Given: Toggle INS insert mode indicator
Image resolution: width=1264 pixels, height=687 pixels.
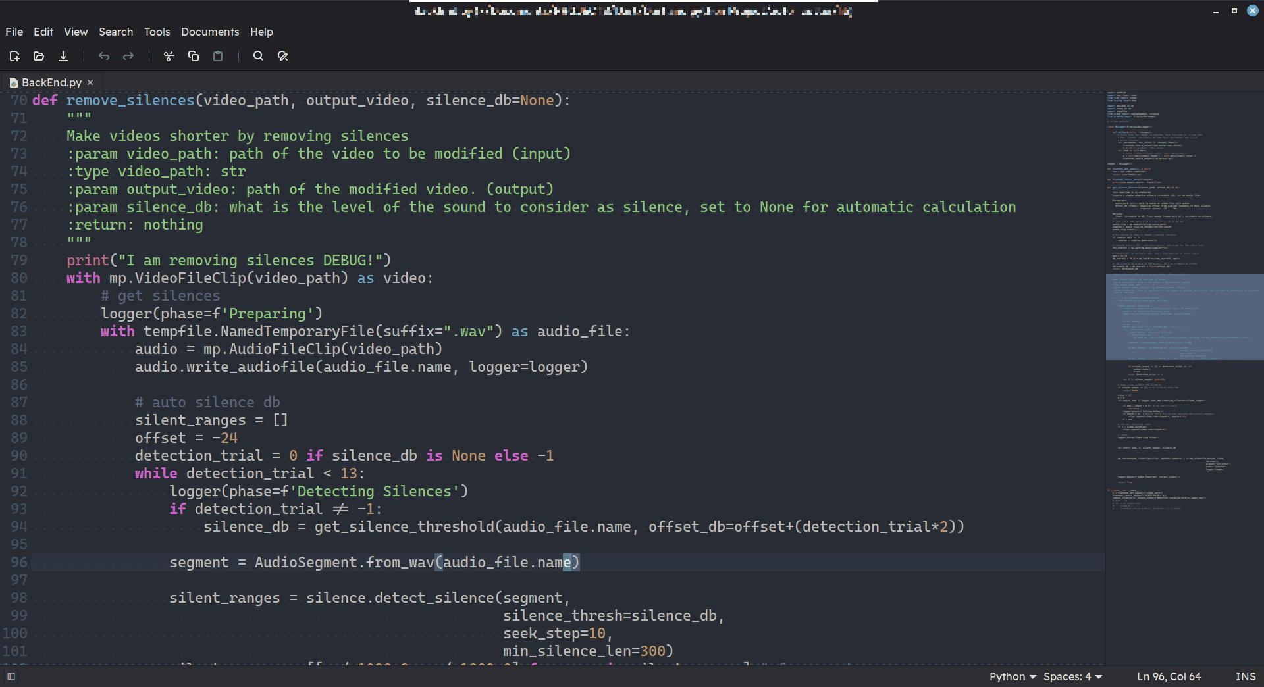Looking at the screenshot, I should coord(1245,676).
